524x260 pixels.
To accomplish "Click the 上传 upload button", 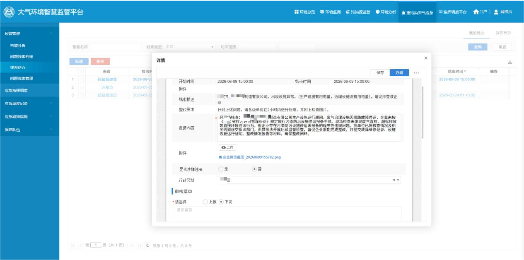I will (x=227, y=147).
